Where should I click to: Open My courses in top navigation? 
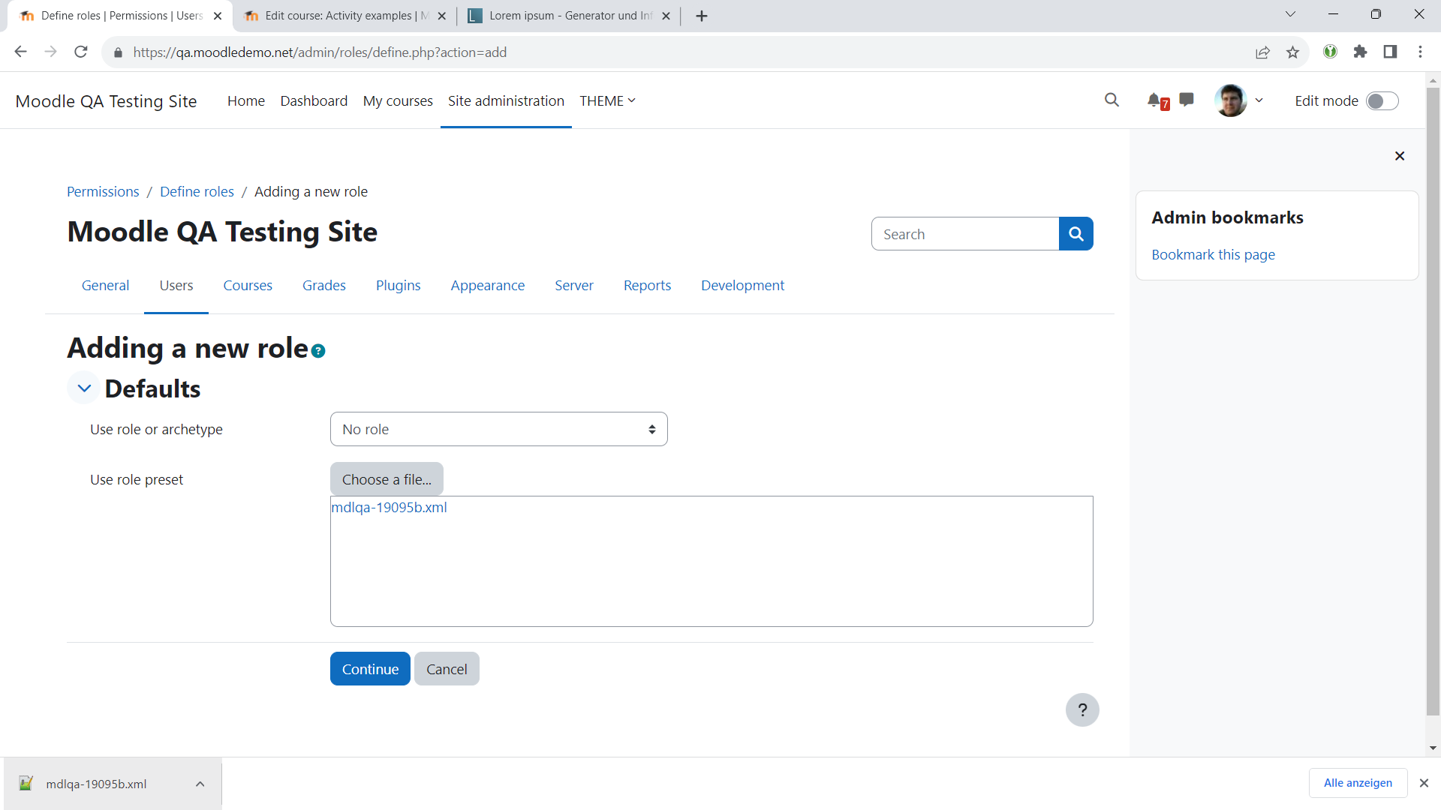click(398, 101)
